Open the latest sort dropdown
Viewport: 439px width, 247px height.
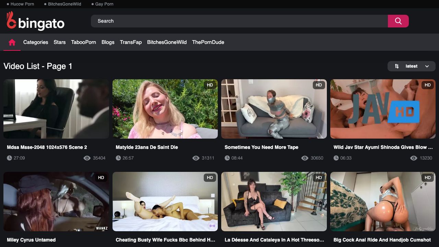412,66
